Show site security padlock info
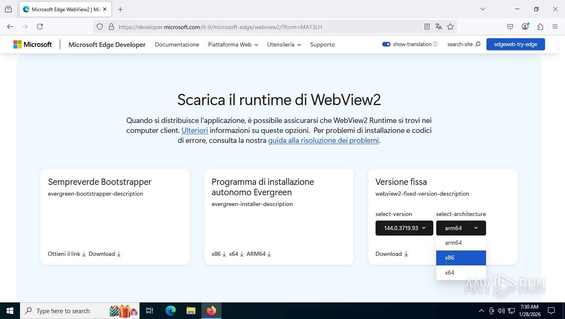565x319 pixels. point(111,27)
